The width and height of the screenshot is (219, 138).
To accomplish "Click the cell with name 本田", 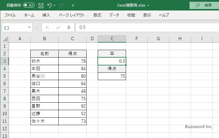I will (45, 69).
